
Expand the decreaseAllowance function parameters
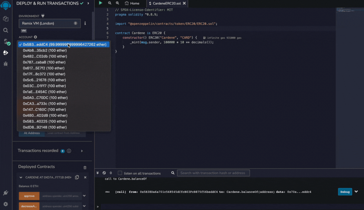point(84,206)
